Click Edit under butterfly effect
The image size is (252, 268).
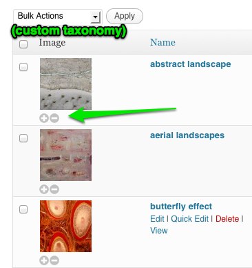(x=157, y=219)
